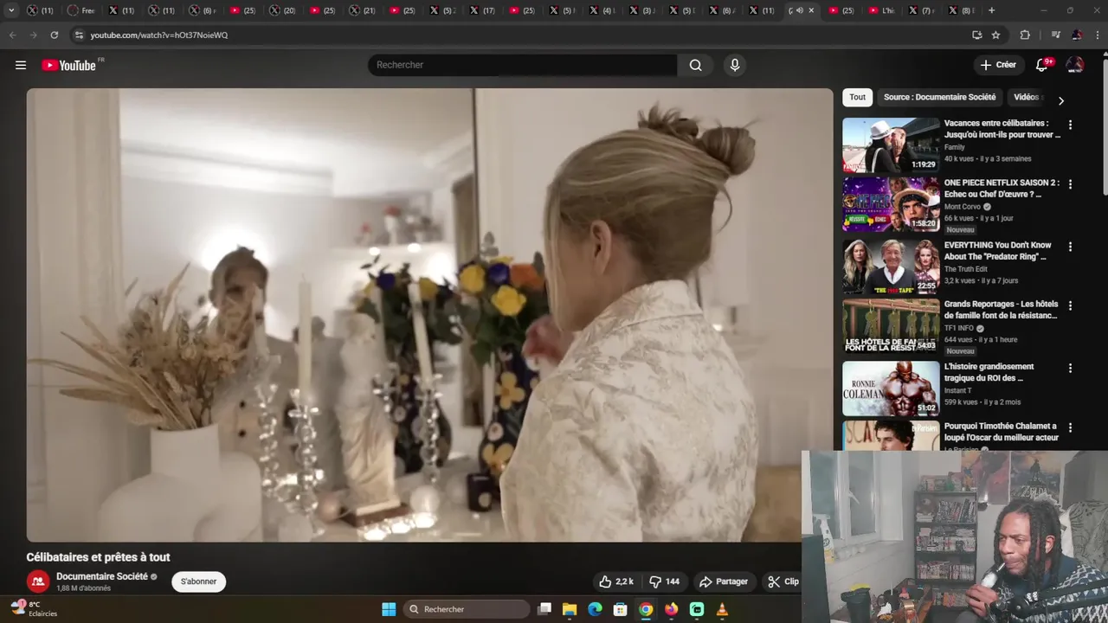Open Chrome media controls icon
The height and width of the screenshot is (623, 1108).
pyautogui.click(x=1055, y=35)
